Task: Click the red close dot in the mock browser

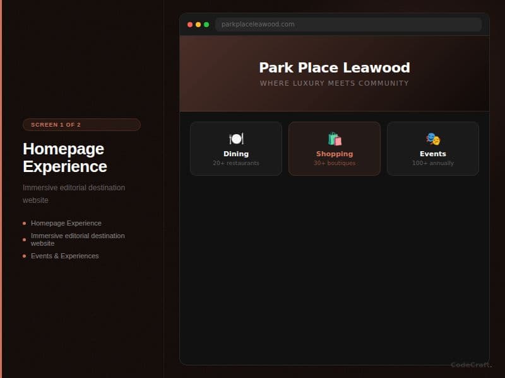Action: [x=190, y=25]
